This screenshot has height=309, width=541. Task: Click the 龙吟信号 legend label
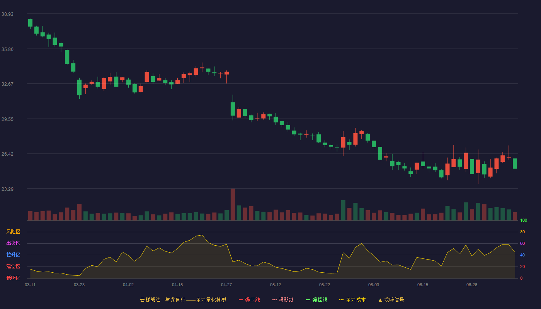click(394, 300)
